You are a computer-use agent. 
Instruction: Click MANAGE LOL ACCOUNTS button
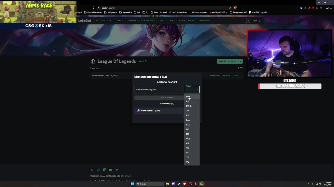[230, 61]
